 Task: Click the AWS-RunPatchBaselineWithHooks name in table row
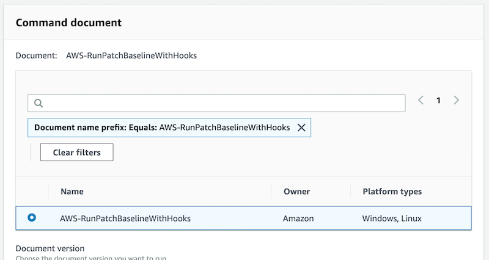tap(125, 218)
